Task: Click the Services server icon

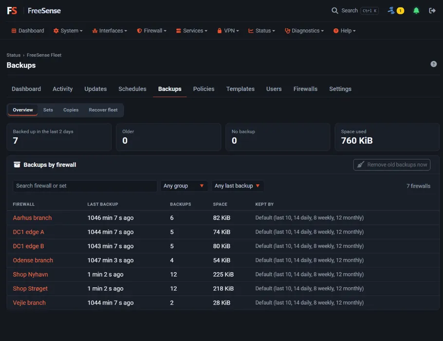Action: click(x=178, y=31)
